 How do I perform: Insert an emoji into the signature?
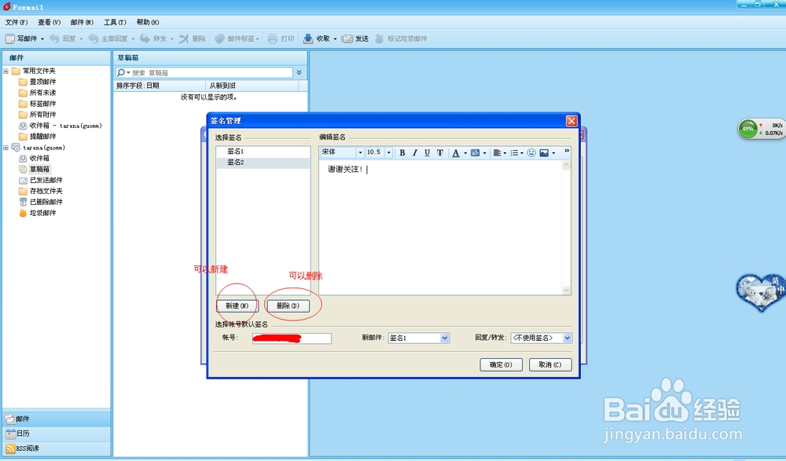(532, 152)
